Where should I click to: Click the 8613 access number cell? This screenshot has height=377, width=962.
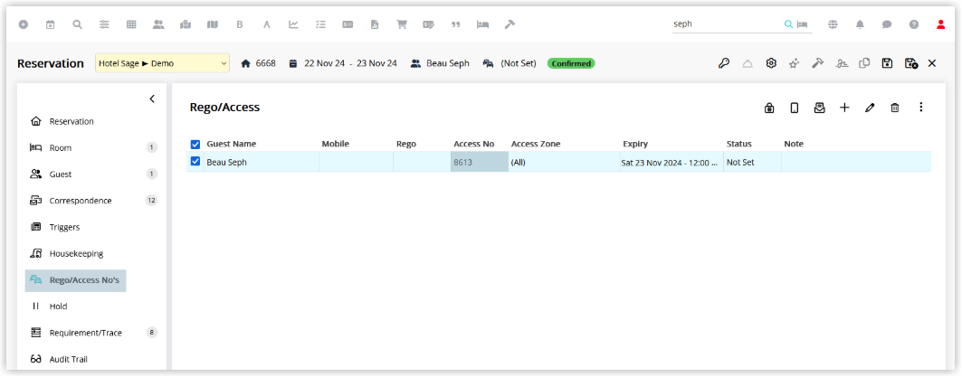479,162
